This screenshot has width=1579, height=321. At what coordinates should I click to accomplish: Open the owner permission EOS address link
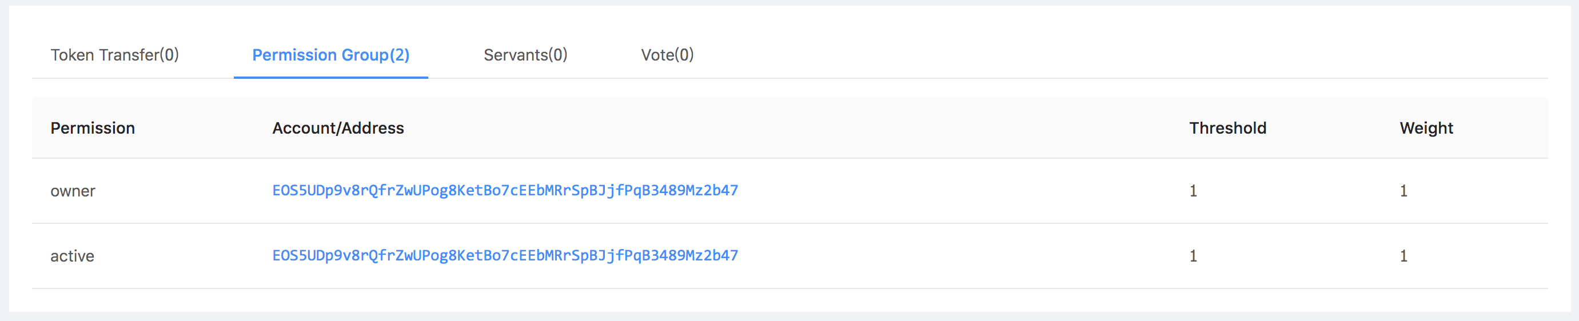[x=505, y=191]
